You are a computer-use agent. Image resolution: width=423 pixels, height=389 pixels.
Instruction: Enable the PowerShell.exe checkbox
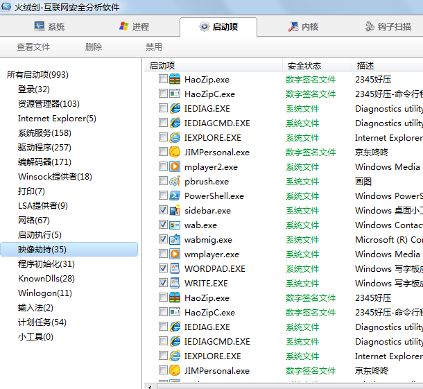(163, 196)
